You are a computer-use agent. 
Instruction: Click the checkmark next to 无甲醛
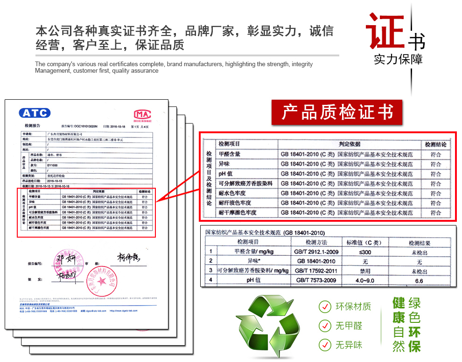coord(325,326)
